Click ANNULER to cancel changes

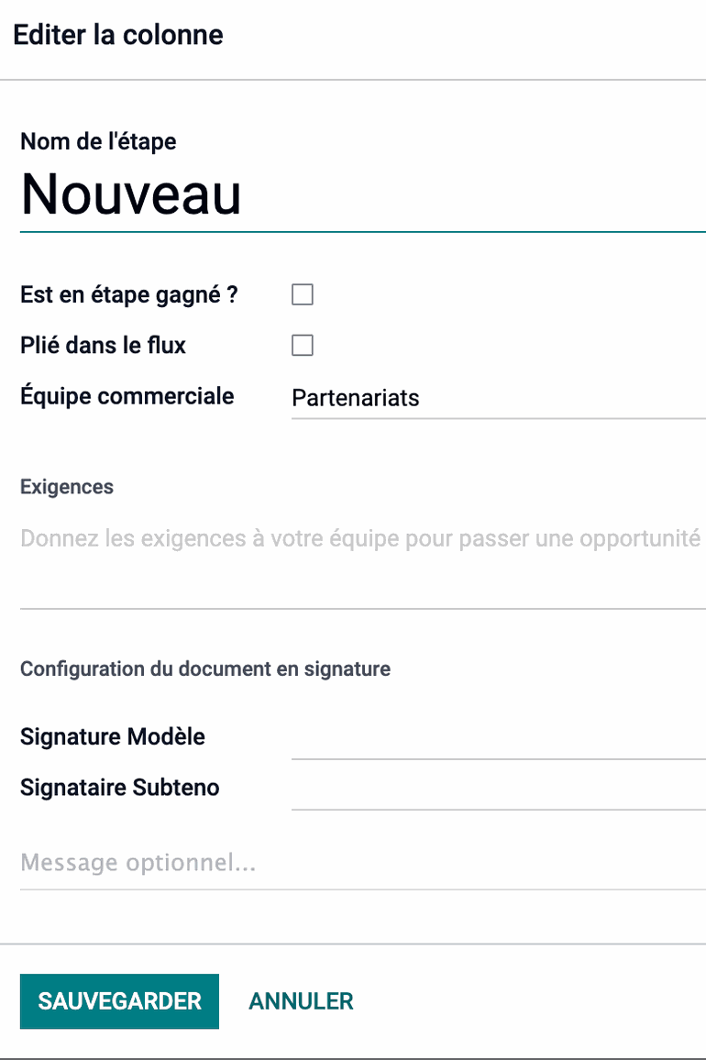tap(299, 1001)
